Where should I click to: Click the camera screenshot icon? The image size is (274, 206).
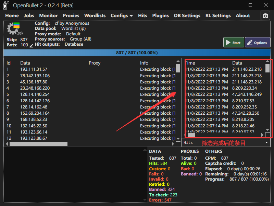pyautogui.click(x=265, y=16)
